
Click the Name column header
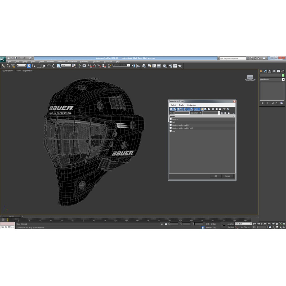click(x=202, y=116)
